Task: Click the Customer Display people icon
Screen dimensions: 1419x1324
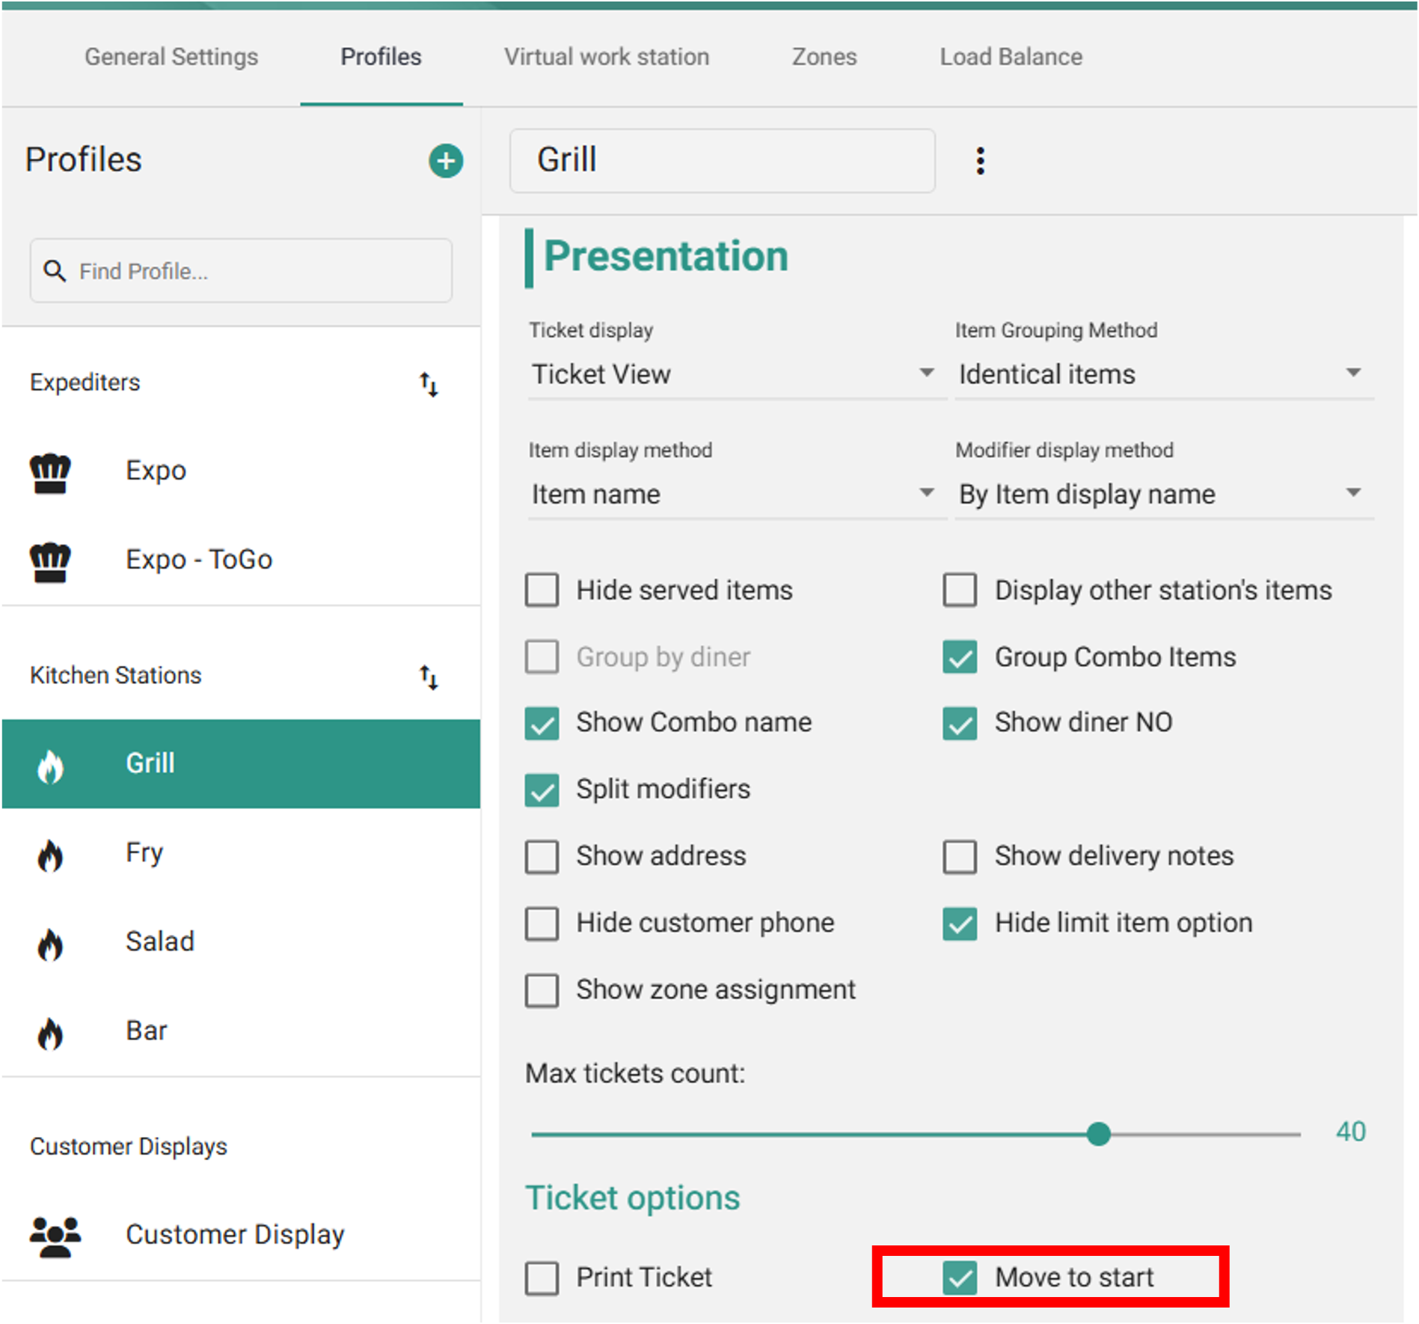Action: pos(55,1236)
